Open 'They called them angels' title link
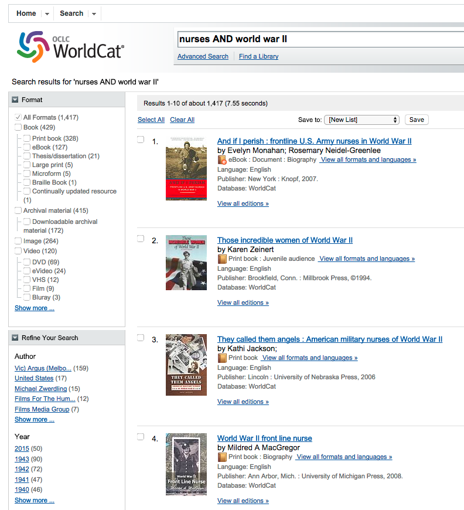Viewport: 464px width, 510px height. tap(330, 339)
